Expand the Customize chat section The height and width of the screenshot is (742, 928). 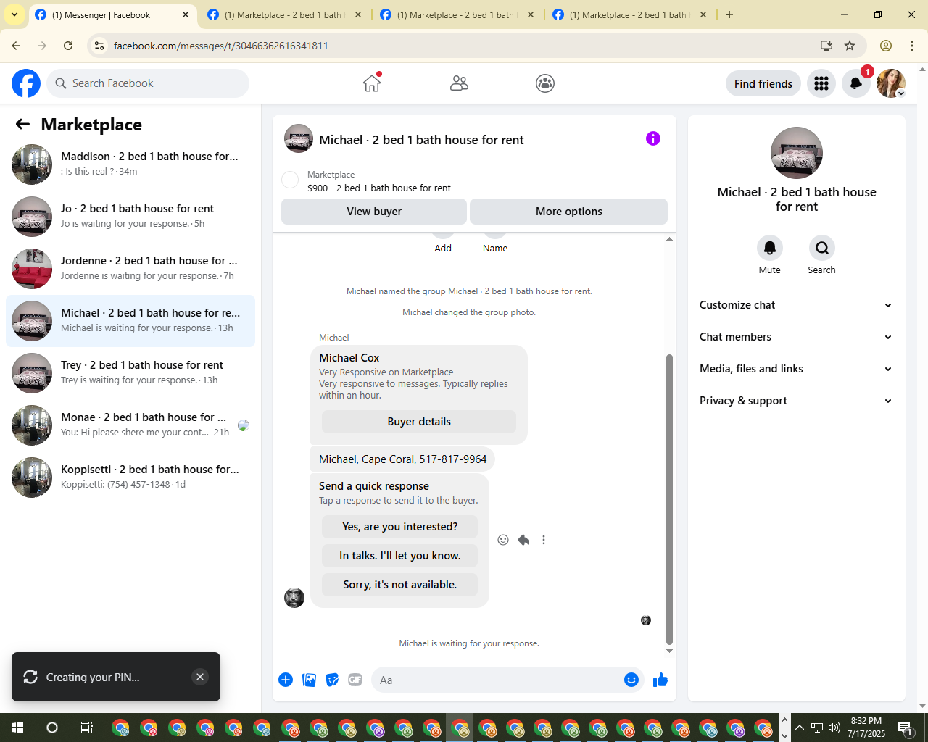point(796,305)
